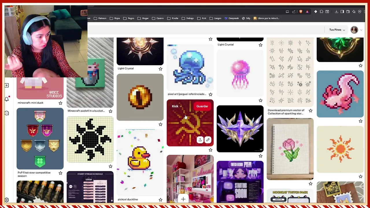Screen dimensions: 370x208
Task: Open the Juegos bookmarks folder
Action: pyautogui.click(x=215, y=18)
